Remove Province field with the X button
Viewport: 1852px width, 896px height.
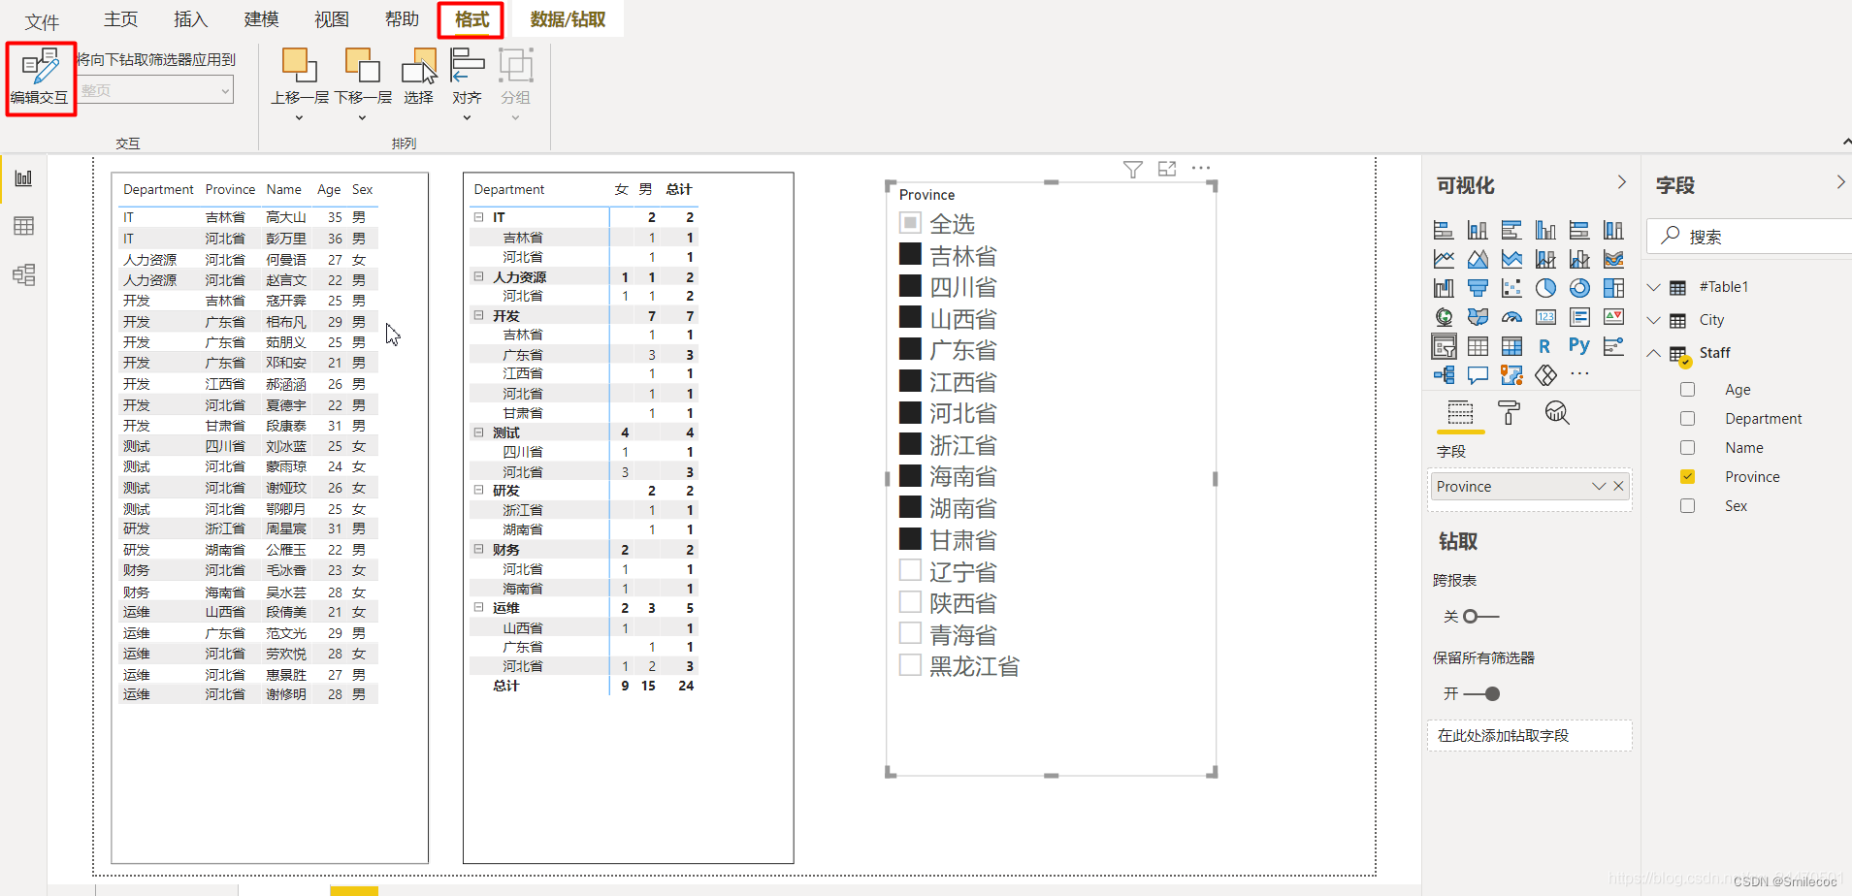[x=1619, y=486]
